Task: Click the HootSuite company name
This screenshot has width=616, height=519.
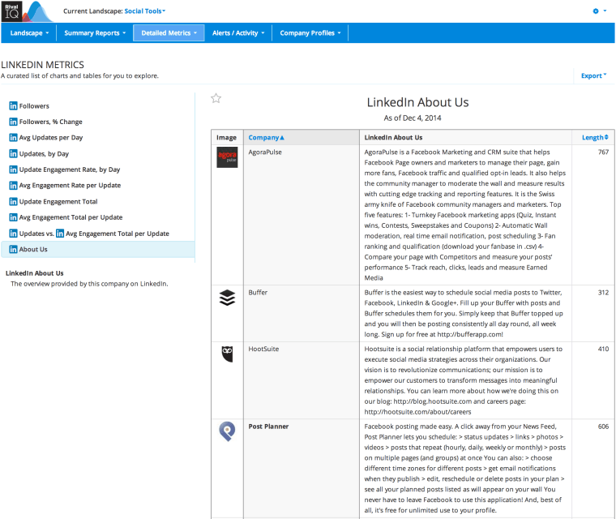Action: (263, 349)
